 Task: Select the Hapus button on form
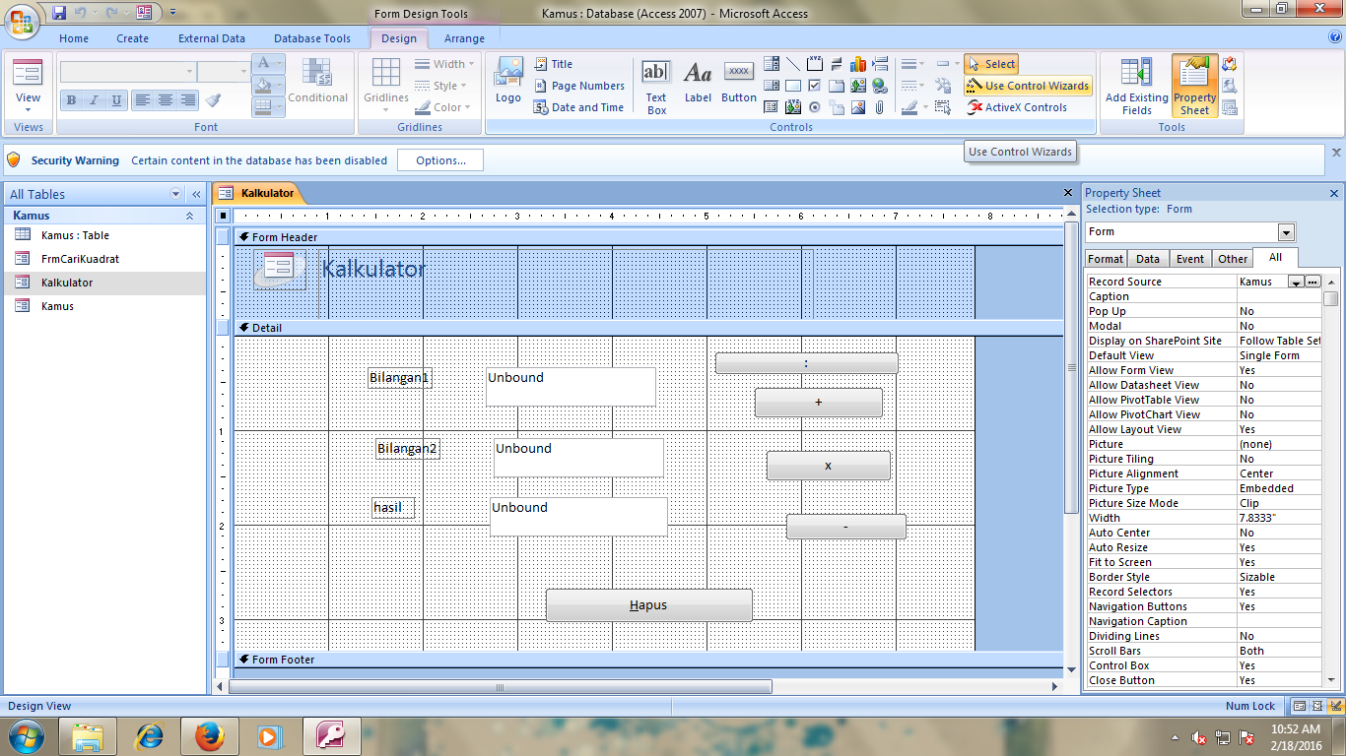(649, 605)
